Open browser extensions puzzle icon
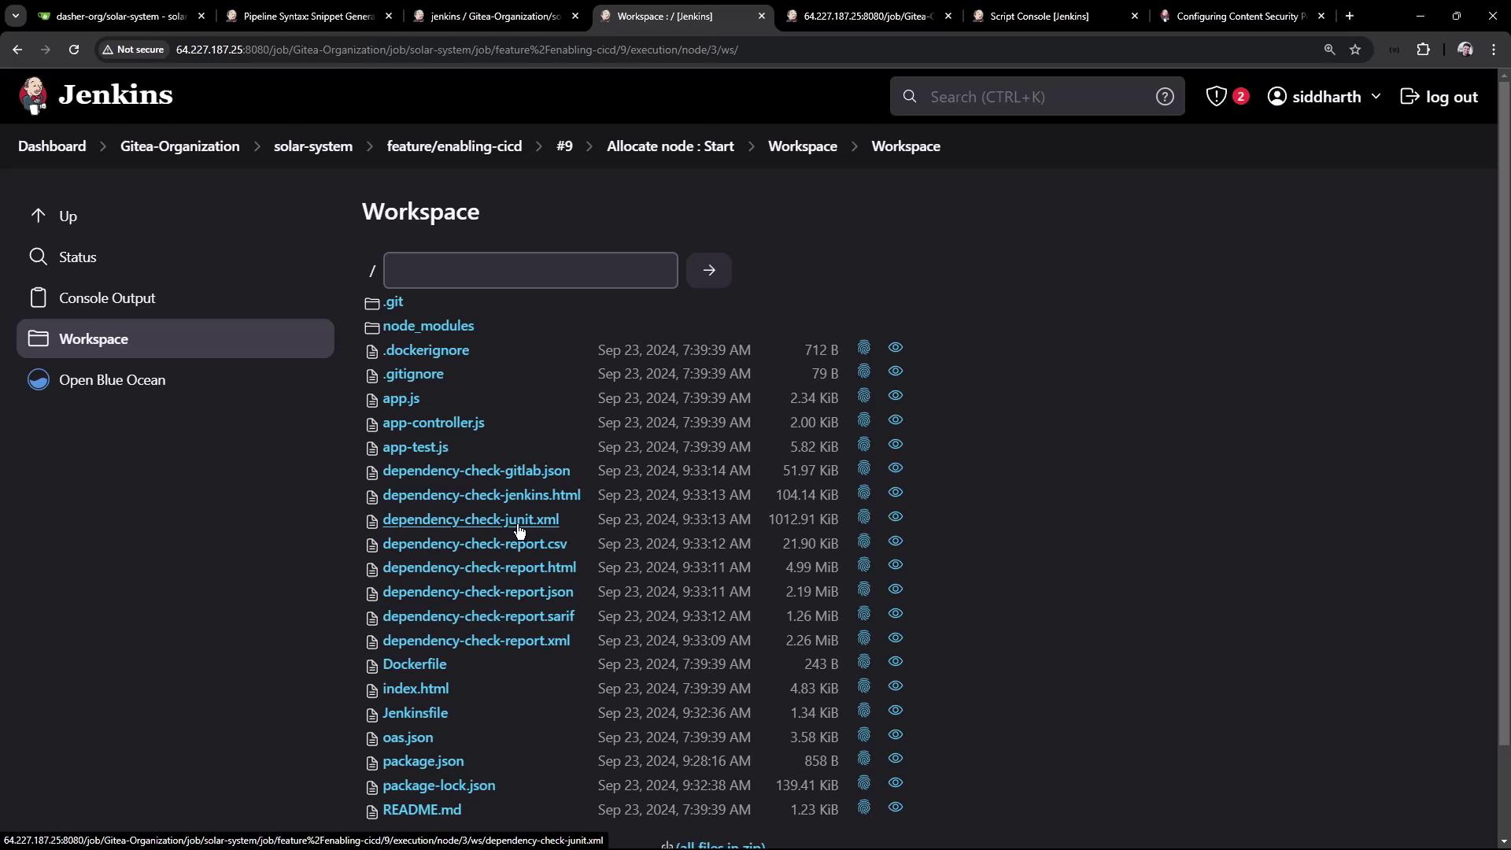1511x850 pixels. (x=1423, y=50)
